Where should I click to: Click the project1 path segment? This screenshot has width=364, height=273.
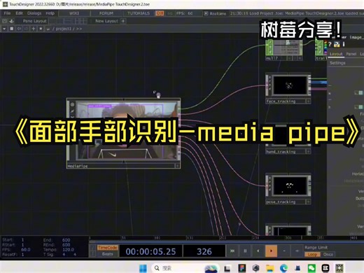point(63,29)
